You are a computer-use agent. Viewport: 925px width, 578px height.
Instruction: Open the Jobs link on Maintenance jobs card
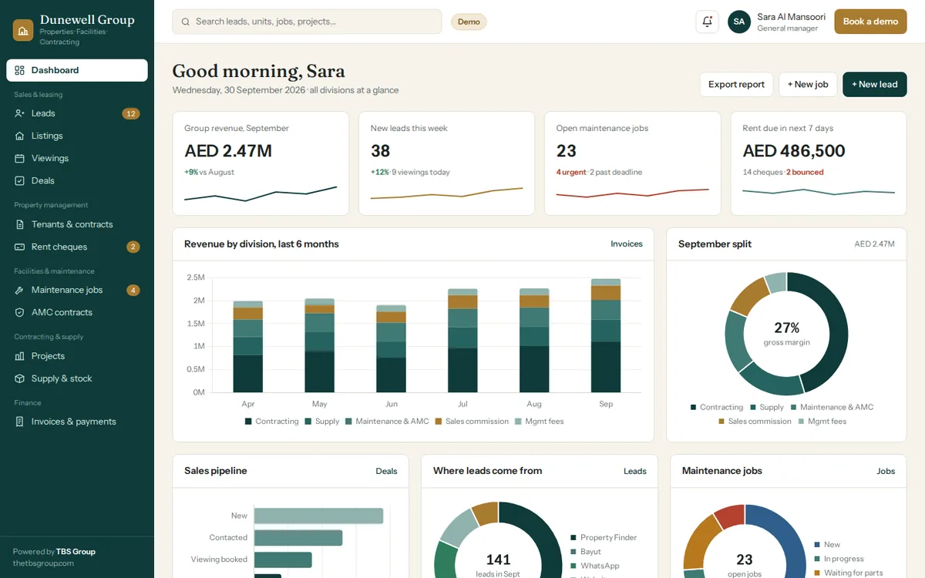pos(886,471)
